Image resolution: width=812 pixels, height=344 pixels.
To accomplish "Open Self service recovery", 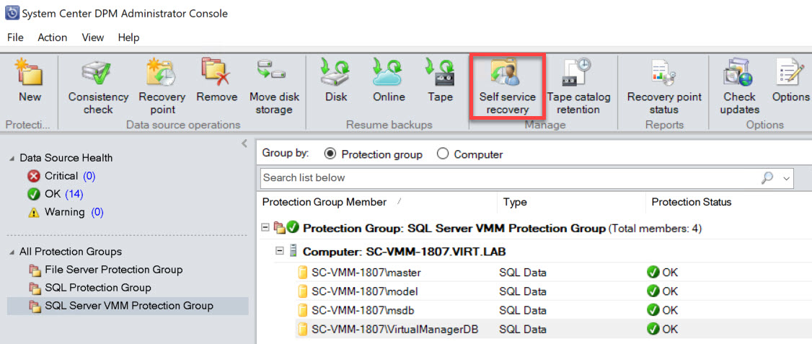I will (507, 86).
